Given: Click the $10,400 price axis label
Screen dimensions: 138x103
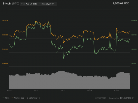Looking at the screenshot, I should (134, 35).
